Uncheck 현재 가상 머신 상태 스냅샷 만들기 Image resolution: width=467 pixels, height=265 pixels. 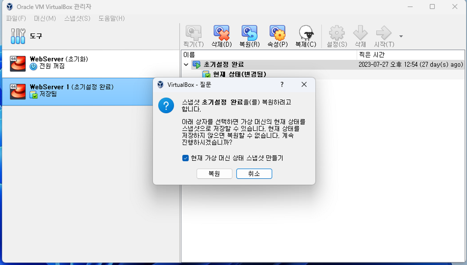coord(185,158)
